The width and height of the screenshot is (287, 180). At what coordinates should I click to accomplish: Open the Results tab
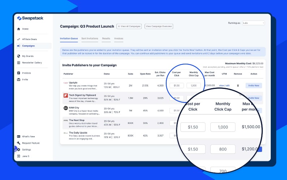(106, 39)
